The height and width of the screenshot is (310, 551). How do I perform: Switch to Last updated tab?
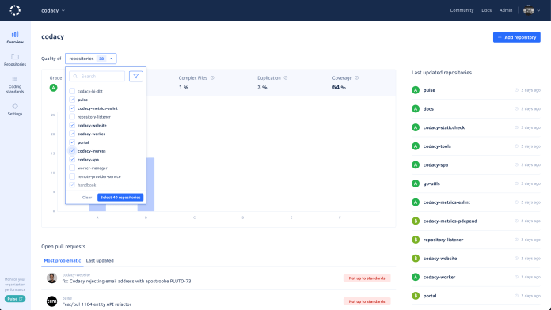(x=100, y=260)
